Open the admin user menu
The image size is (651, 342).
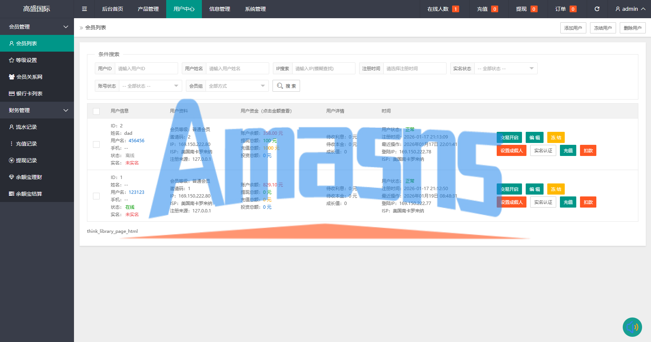coord(631,9)
